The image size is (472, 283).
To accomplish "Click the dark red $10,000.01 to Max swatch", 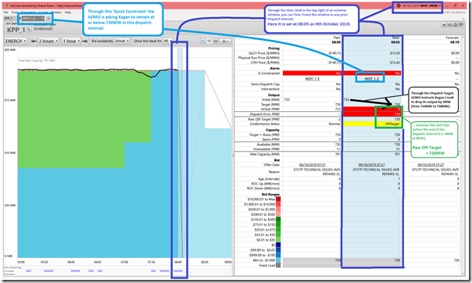I will coord(278,199).
